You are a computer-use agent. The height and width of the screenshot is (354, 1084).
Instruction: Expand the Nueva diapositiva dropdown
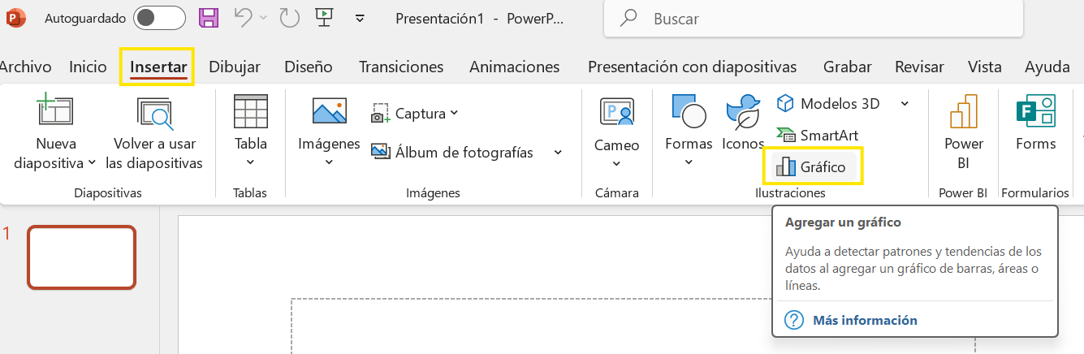(54, 162)
